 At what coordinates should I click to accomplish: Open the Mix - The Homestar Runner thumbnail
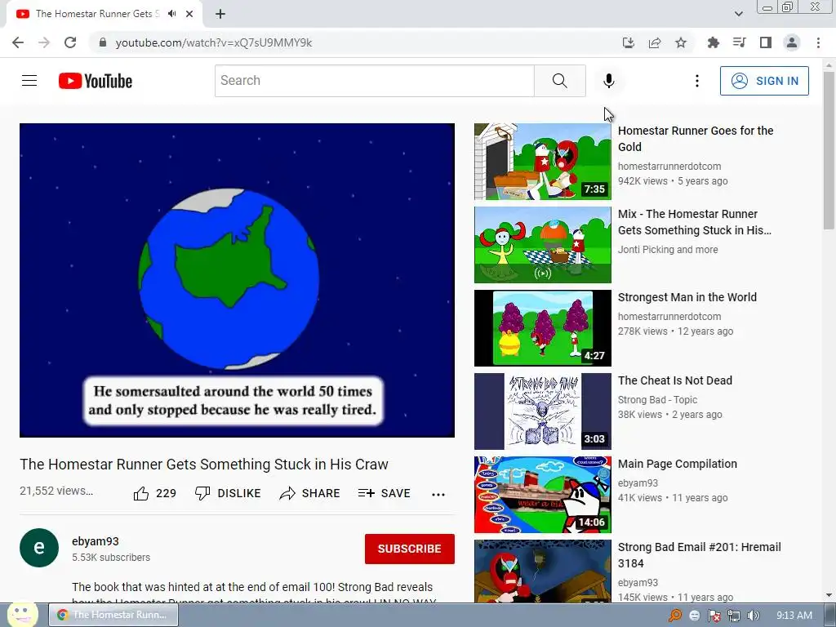tap(543, 245)
